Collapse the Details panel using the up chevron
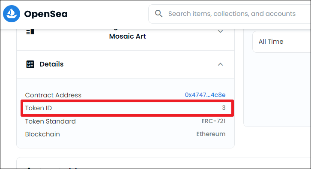Screen dimensions: 311x169 click(x=220, y=64)
